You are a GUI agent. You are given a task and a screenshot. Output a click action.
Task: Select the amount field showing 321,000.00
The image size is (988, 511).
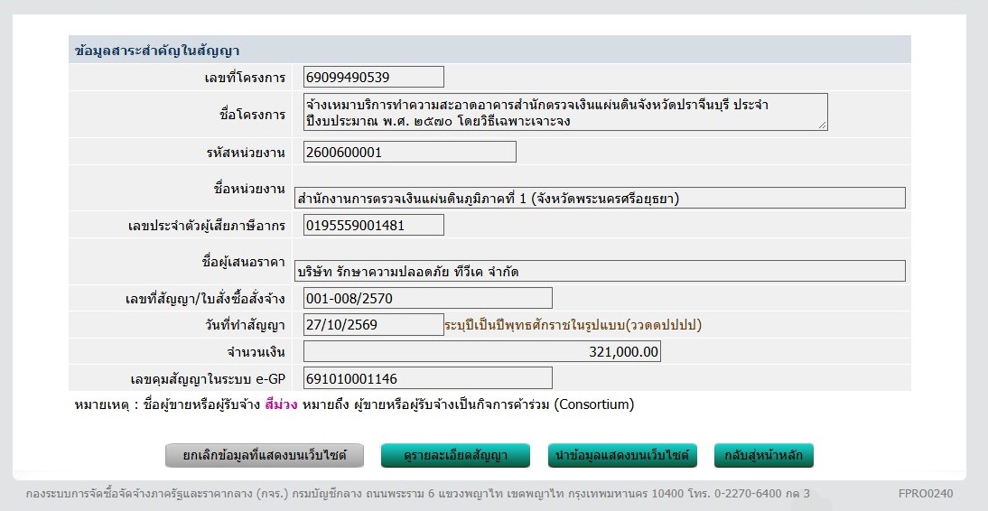(482, 351)
